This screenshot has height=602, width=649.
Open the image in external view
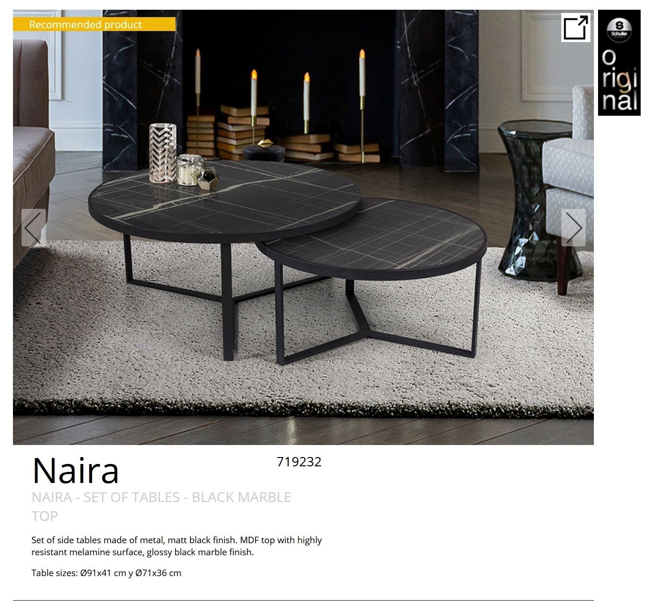pos(576,27)
